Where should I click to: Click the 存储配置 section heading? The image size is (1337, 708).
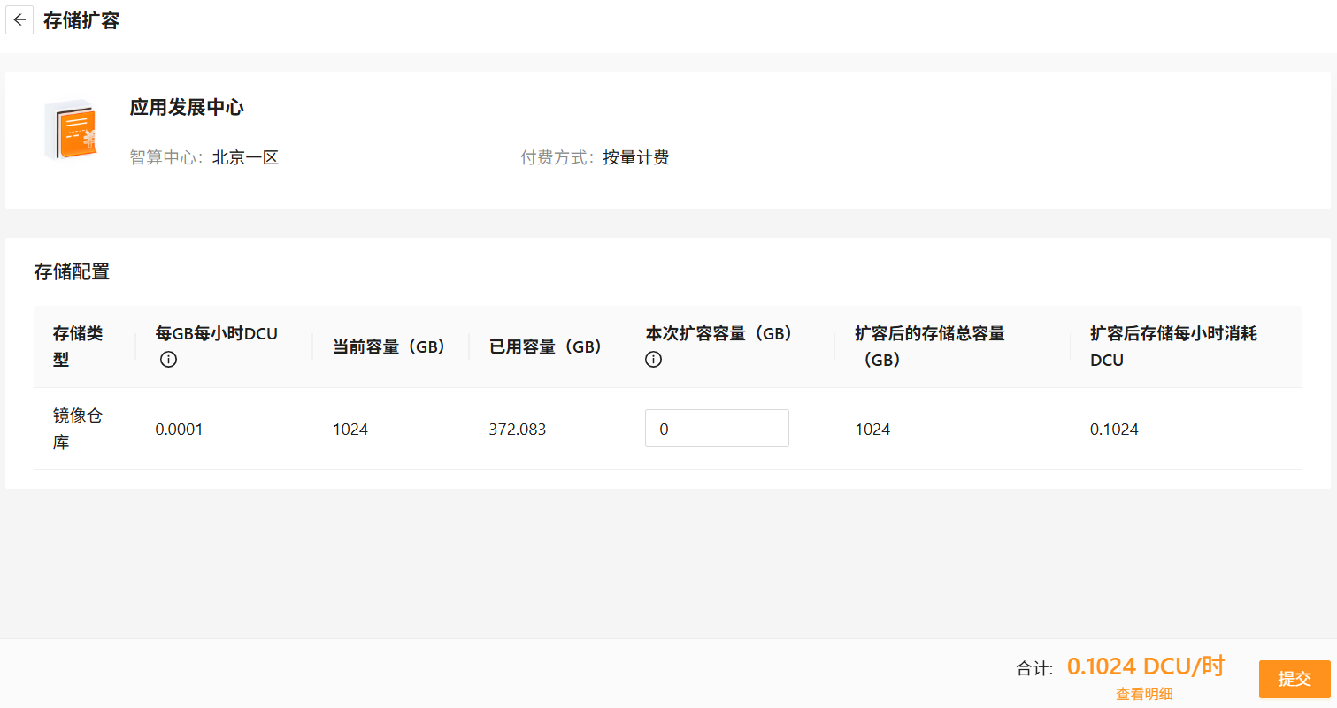click(x=72, y=271)
